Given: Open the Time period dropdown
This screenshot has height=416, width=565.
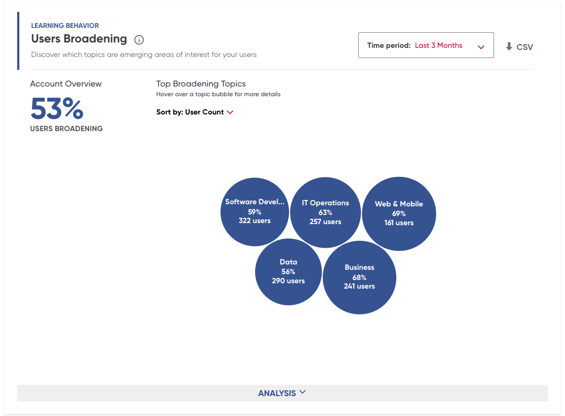Looking at the screenshot, I should click(426, 45).
